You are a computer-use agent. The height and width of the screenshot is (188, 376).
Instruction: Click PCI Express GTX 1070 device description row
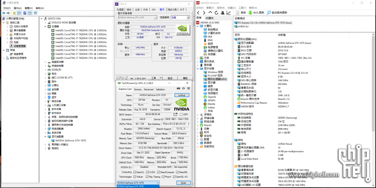click(263, 23)
